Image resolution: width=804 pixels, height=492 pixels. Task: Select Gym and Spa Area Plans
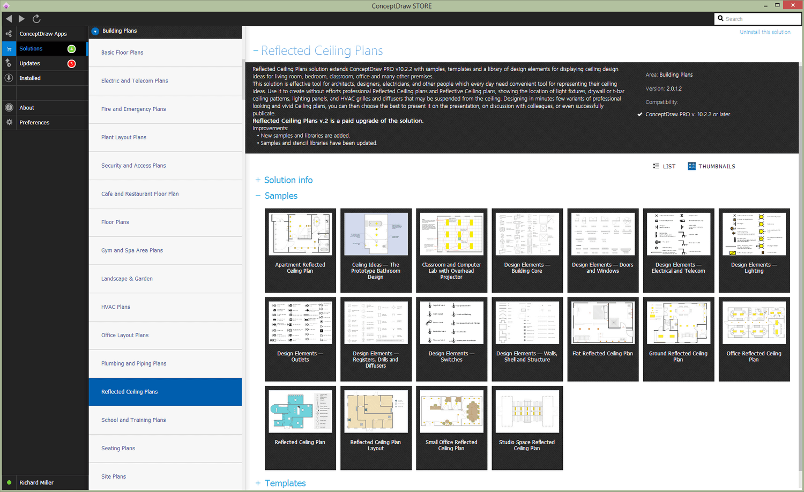[165, 250]
